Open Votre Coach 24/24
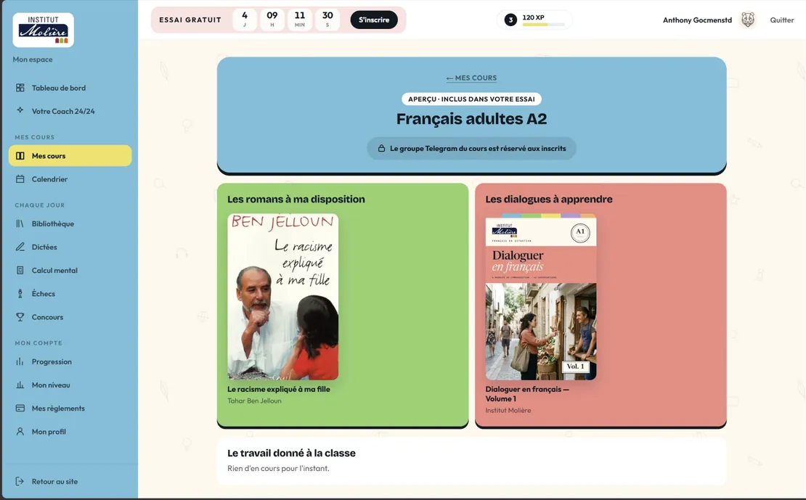 70,111
